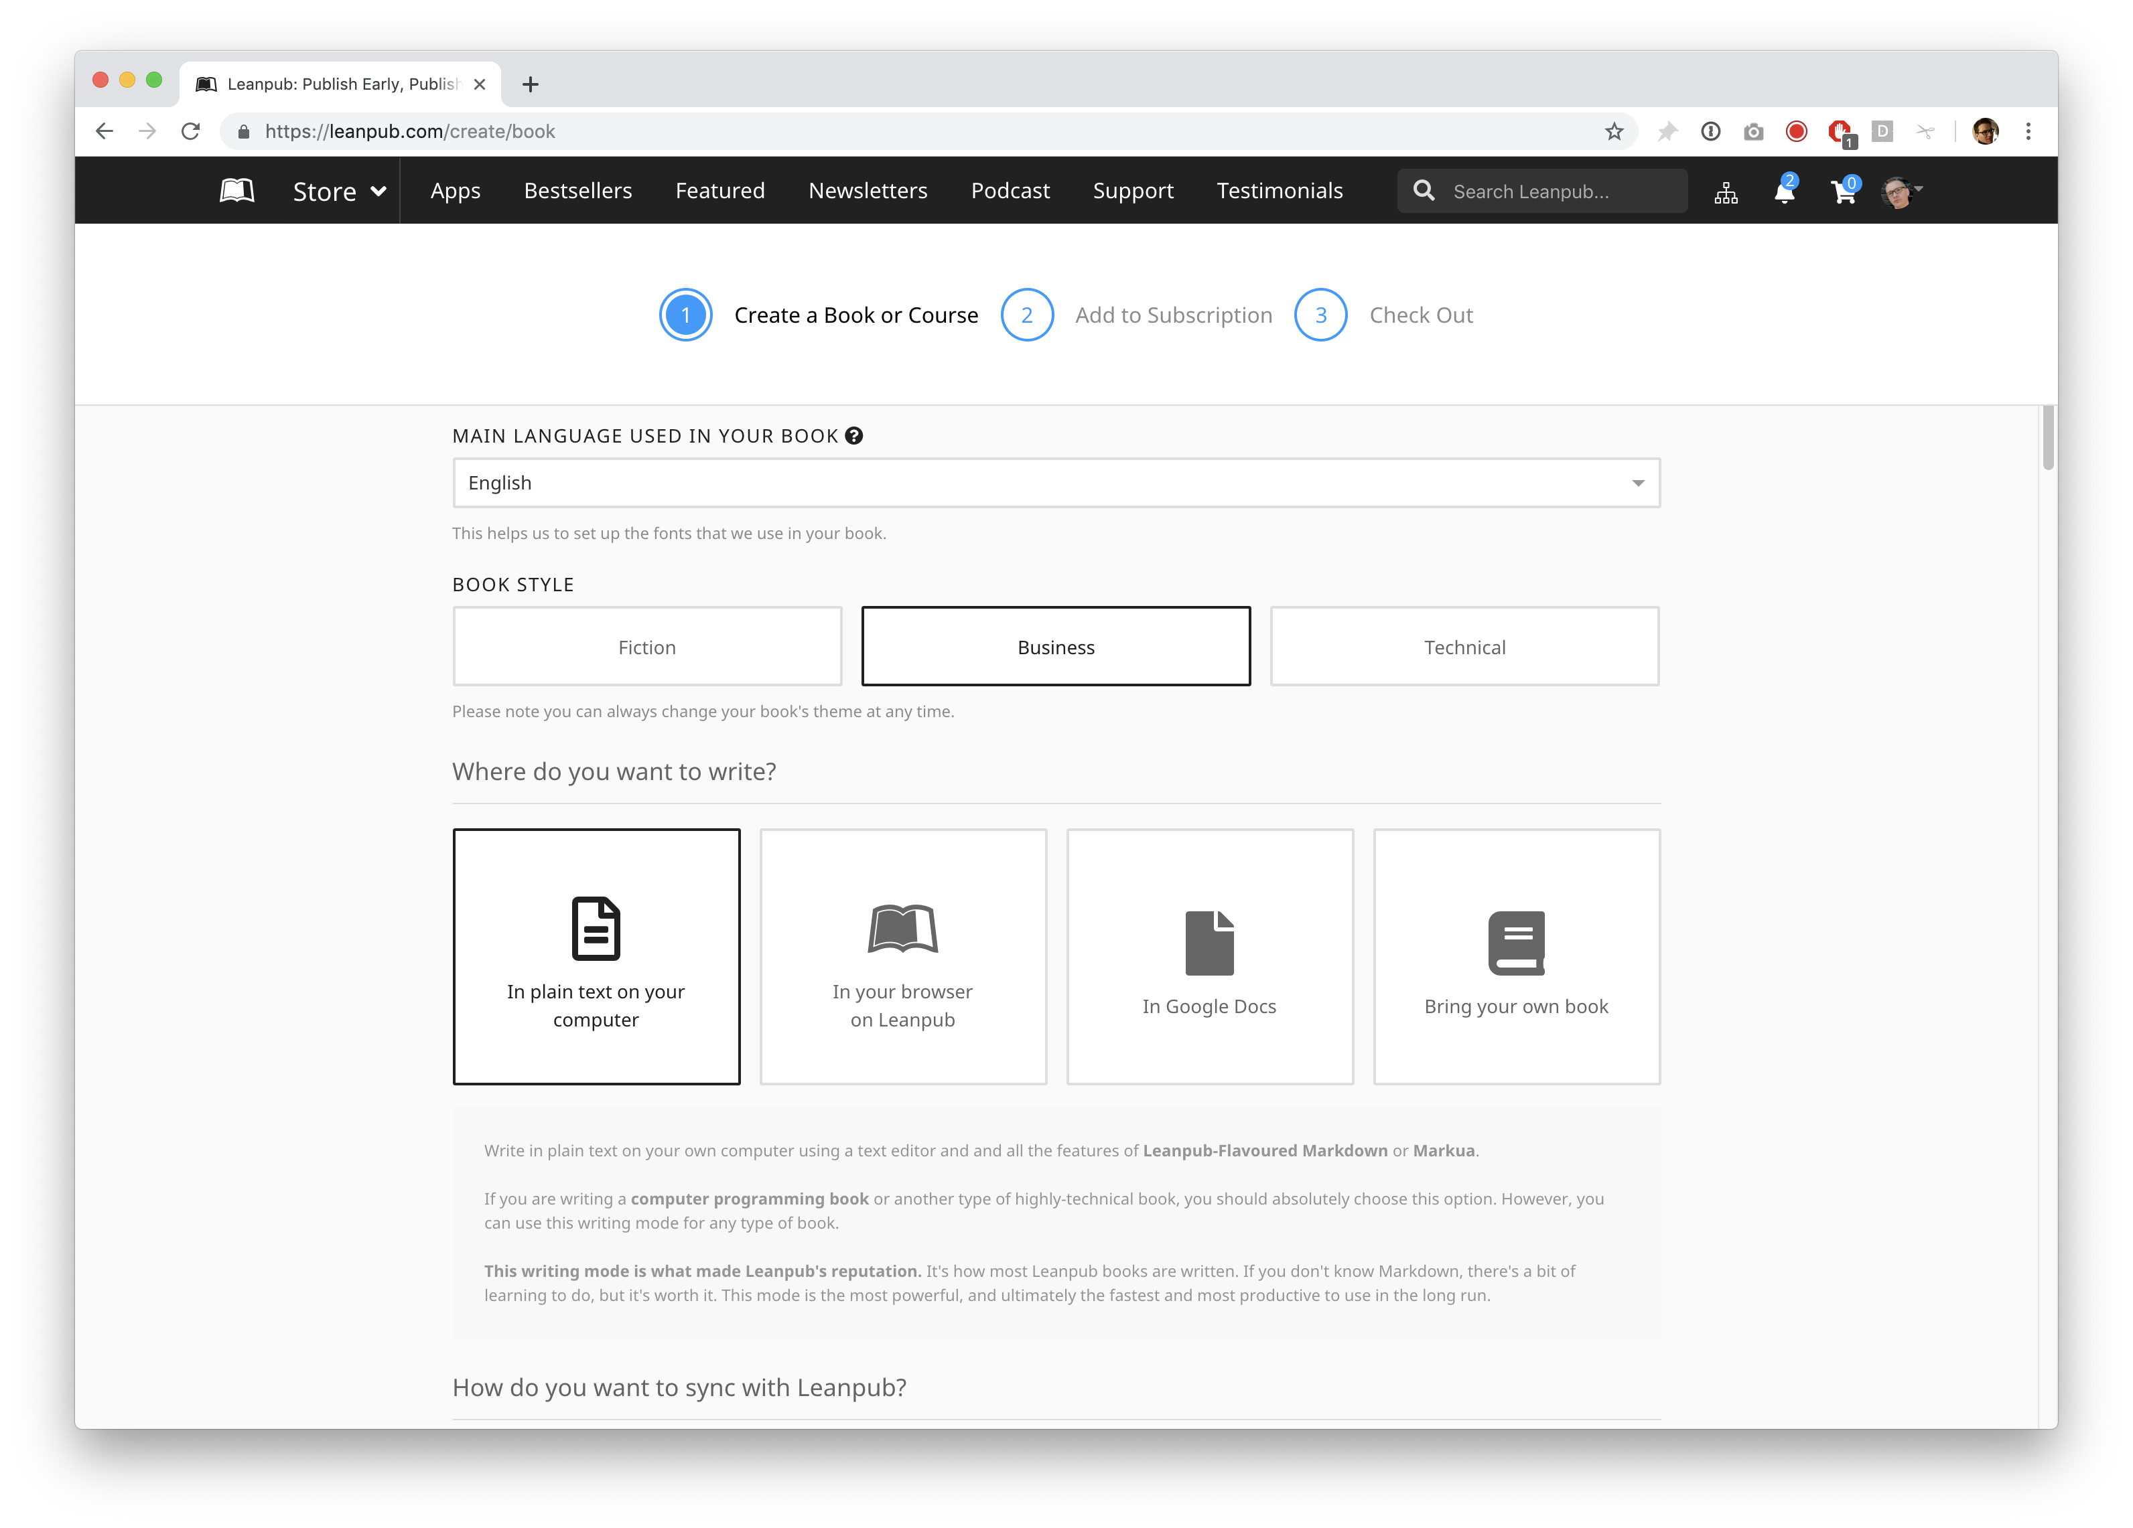Screen dimensions: 2133x1528
Task: Open the Chrome three-dot menu
Action: coord(2028,132)
